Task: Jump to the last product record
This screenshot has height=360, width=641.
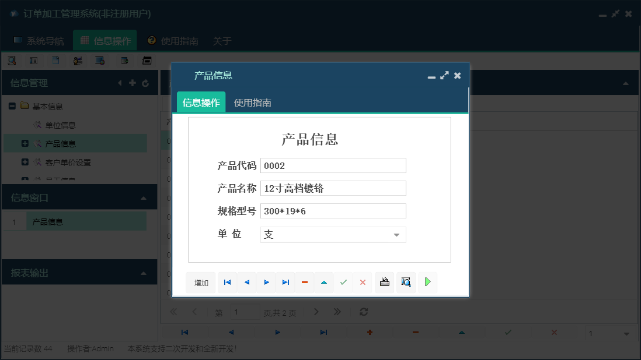Action: tap(285, 282)
